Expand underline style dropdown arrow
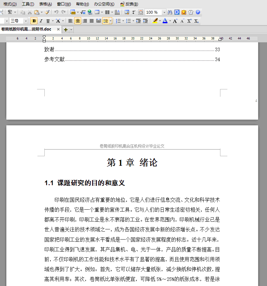The width and height of the screenshot is (267, 286). point(53,21)
